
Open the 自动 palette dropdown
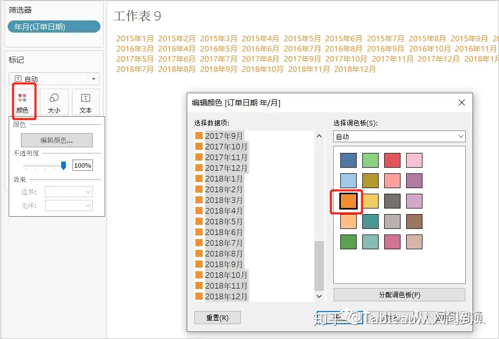399,136
